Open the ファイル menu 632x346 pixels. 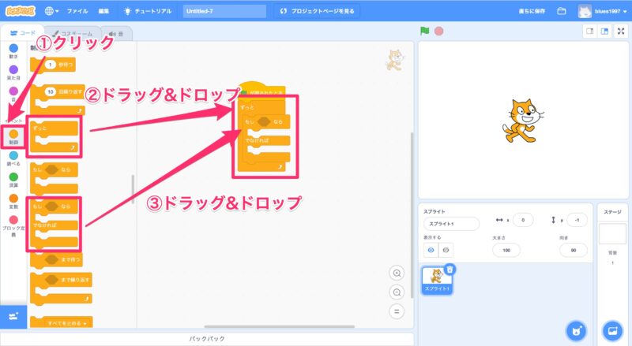point(77,11)
